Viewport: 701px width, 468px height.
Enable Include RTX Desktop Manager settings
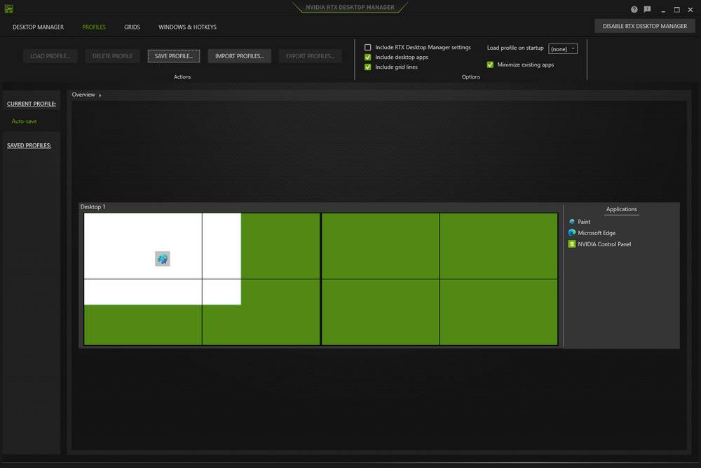(368, 47)
